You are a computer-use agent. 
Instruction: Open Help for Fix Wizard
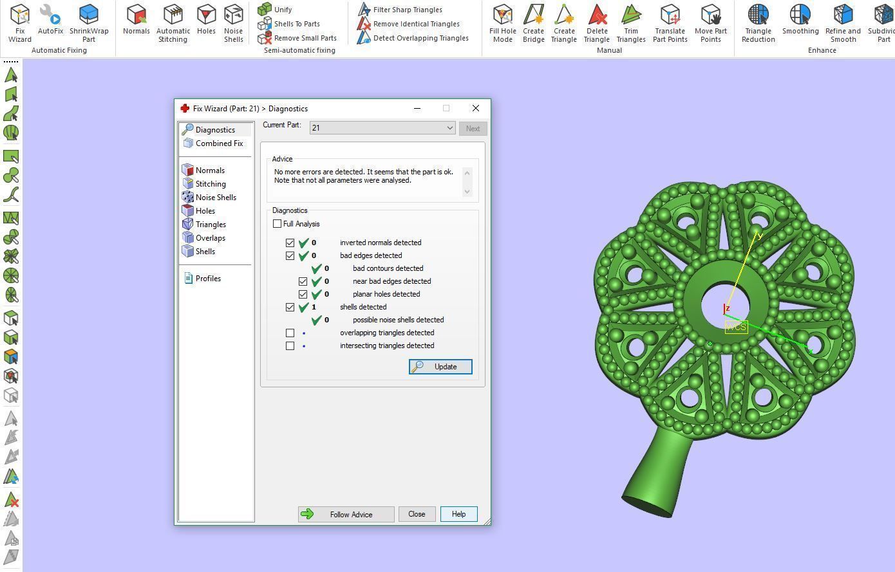[458, 514]
